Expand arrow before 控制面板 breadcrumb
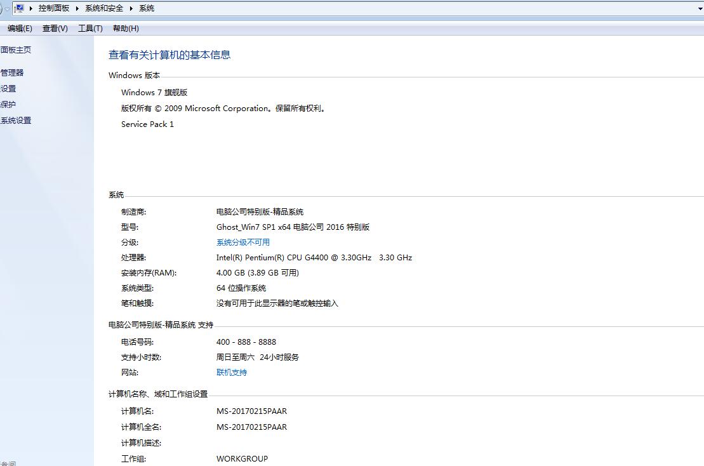The width and height of the screenshot is (704, 466). [31, 8]
